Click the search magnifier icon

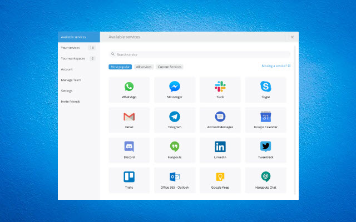tap(112, 54)
